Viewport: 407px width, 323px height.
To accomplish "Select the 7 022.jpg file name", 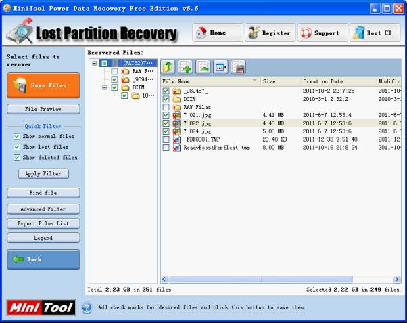I will [197, 123].
